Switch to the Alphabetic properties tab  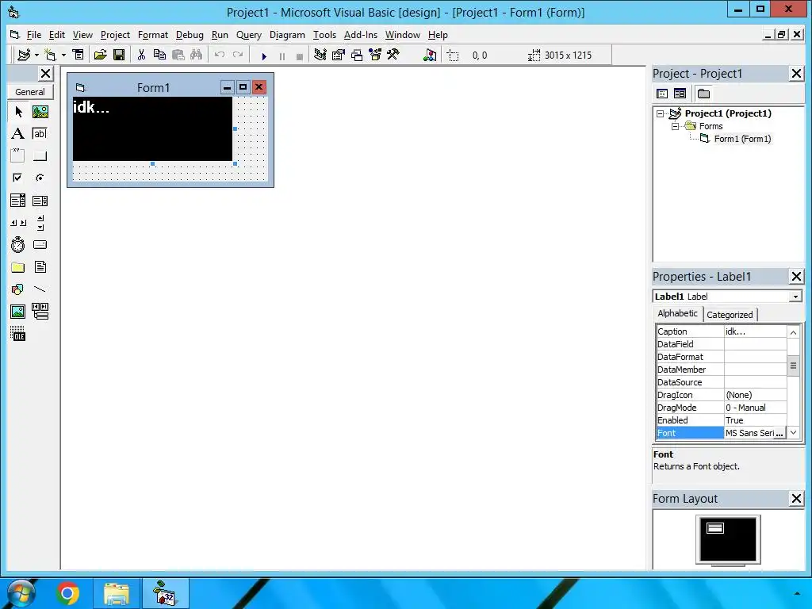pyautogui.click(x=677, y=313)
